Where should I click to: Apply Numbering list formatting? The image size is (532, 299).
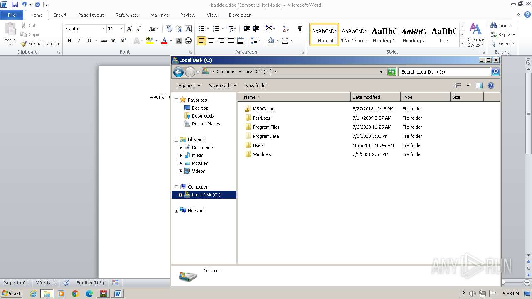click(x=215, y=29)
